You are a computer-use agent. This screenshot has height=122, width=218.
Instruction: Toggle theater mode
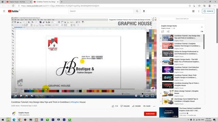pyautogui.click(x=147, y=96)
